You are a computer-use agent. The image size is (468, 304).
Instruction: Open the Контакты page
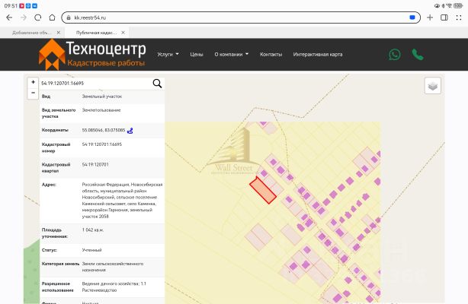pyautogui.click(x=271, y=54)
